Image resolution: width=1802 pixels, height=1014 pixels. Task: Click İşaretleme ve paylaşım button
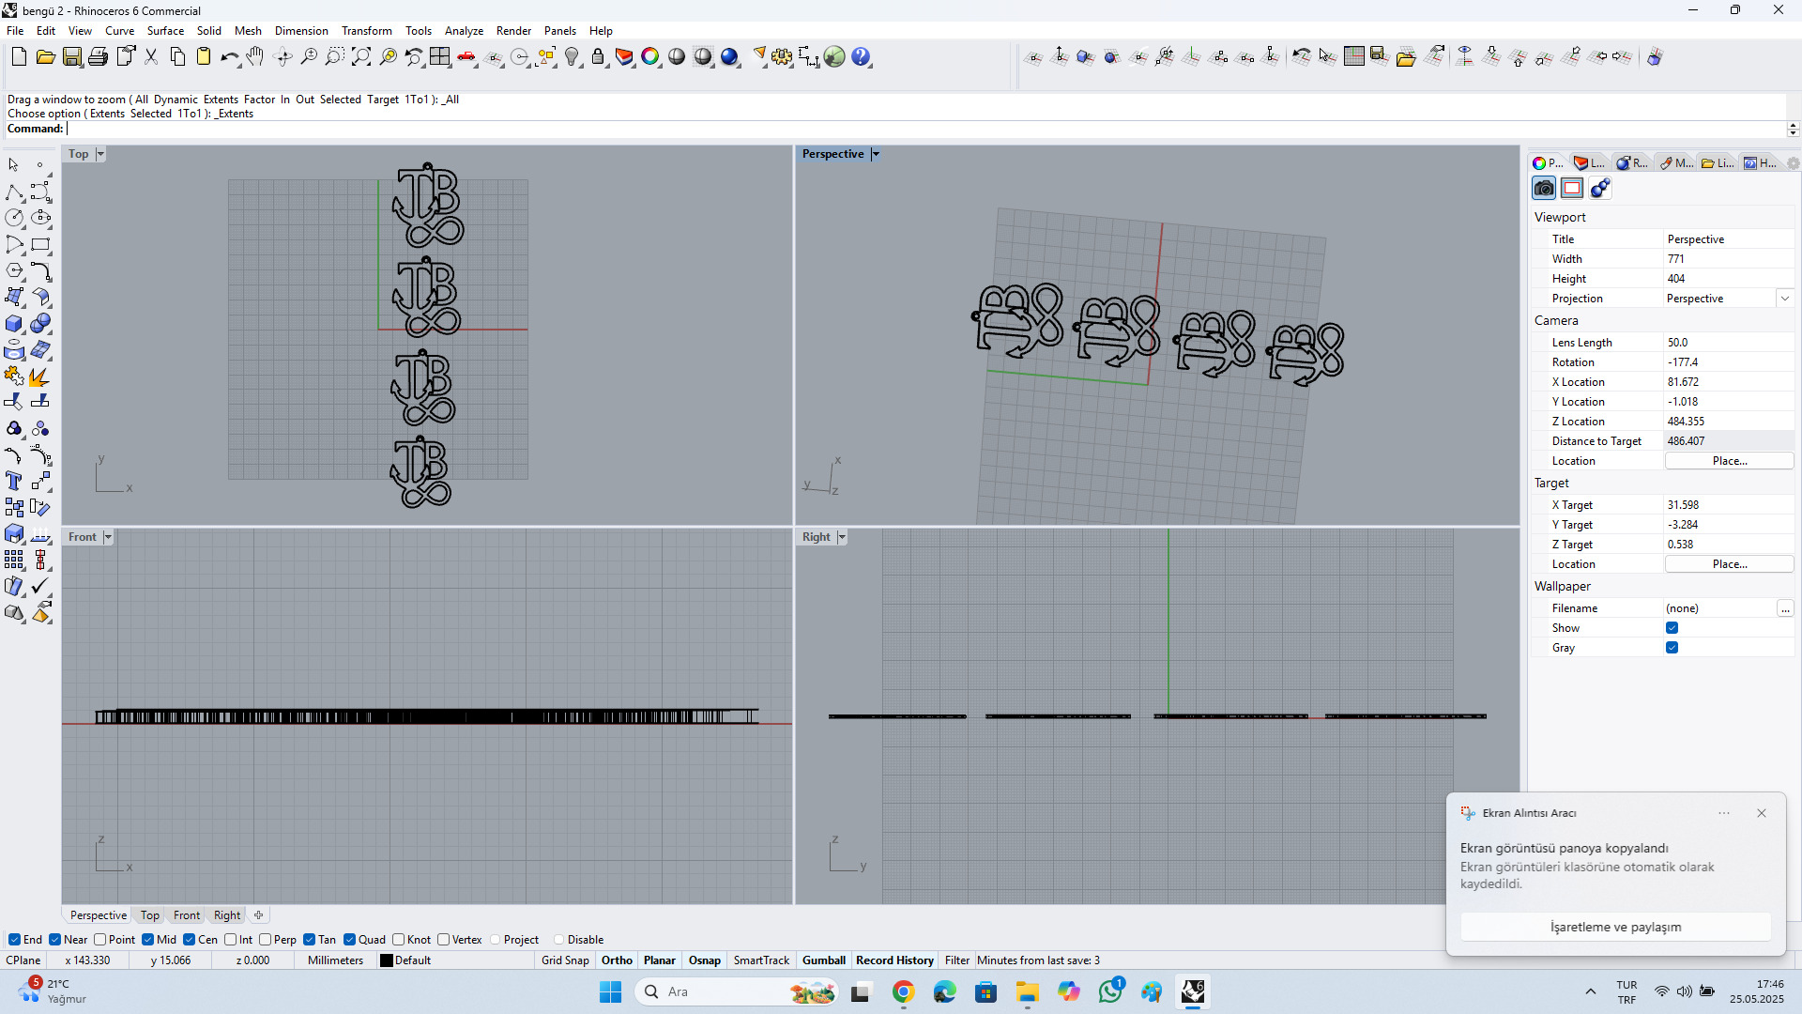(1615, 927)
